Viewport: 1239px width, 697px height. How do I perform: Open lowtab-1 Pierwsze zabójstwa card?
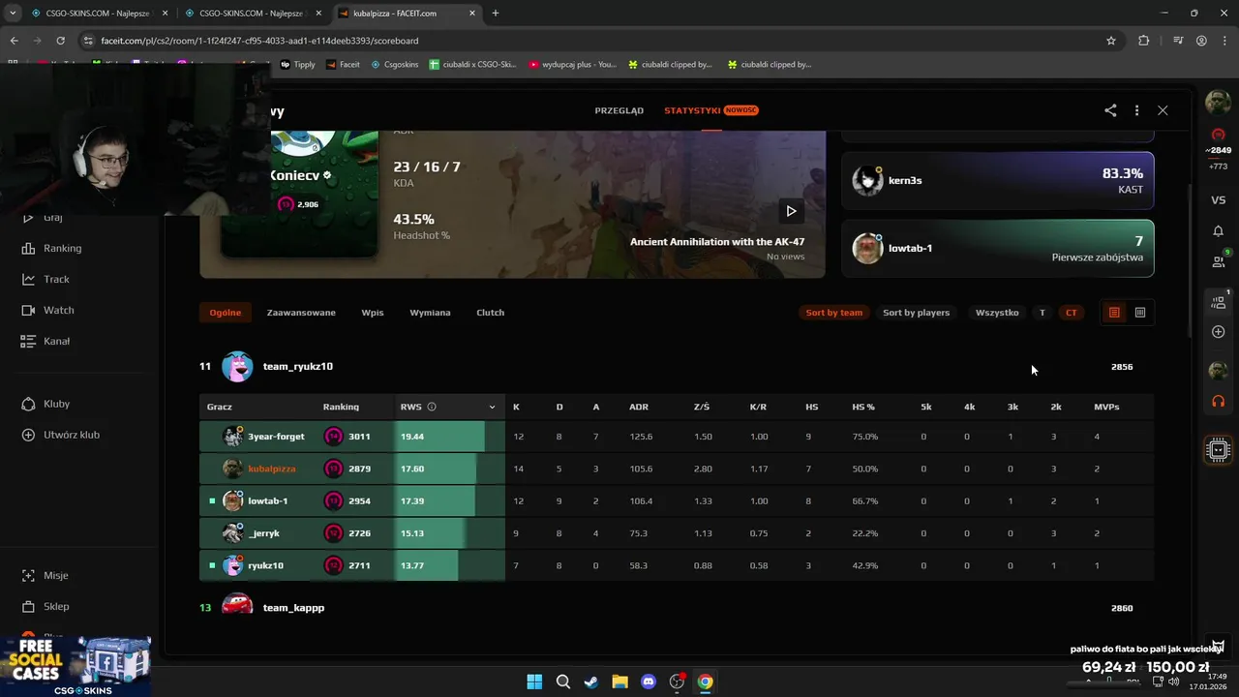click(997, 248)
